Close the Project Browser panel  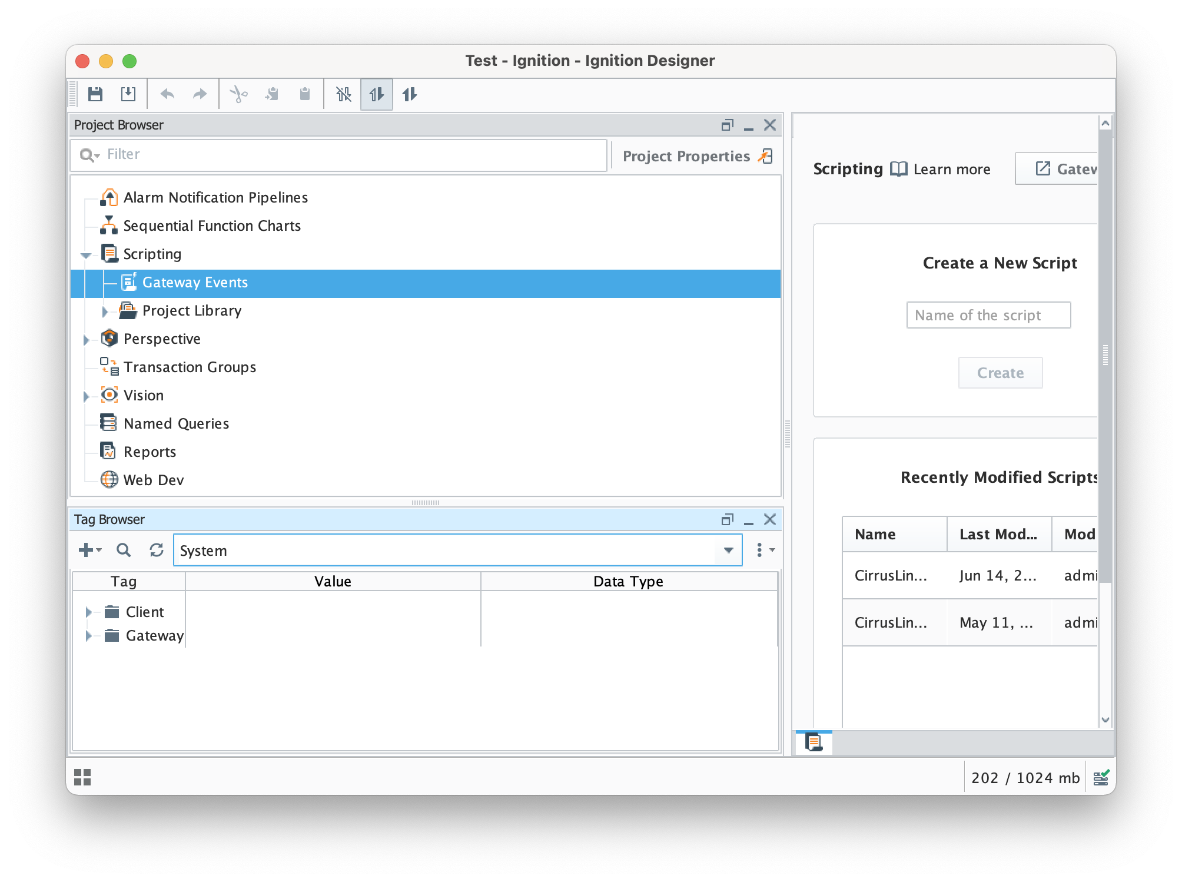(x=770, y=125)
